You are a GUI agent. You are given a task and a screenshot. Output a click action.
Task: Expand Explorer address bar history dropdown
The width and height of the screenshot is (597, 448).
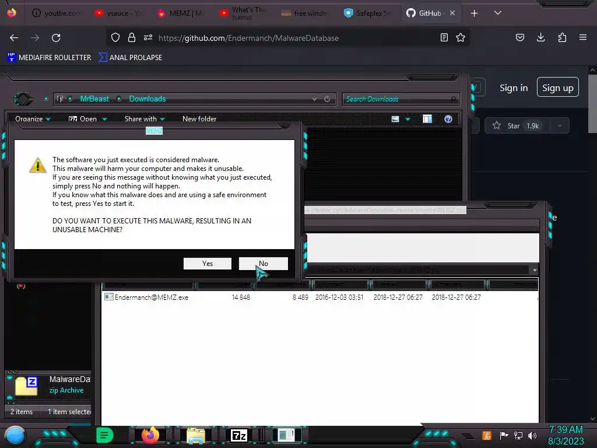(x=314, y=99)
